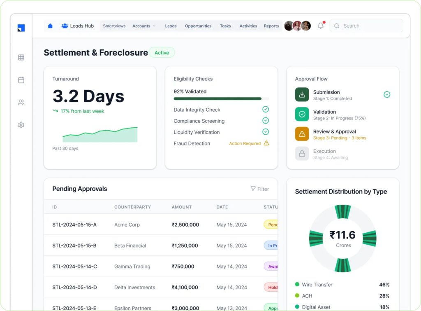Viewport: 421px width, 311px height.
Task: Click the Filter button in Pending Approvals
Action: [x=260, y=189]
